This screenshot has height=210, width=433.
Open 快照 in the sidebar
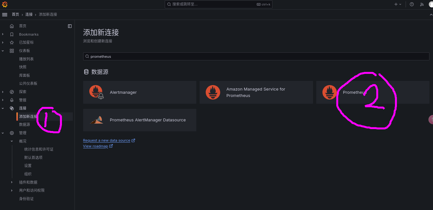click(23, 67)
